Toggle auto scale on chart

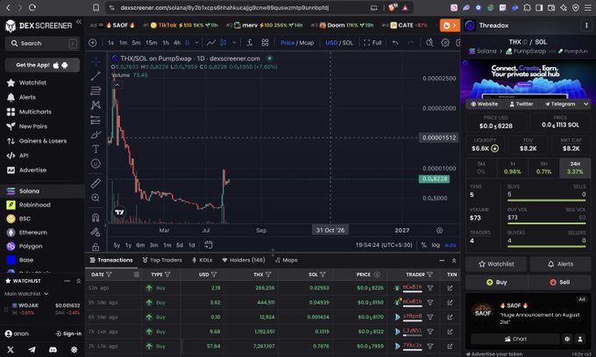pyautogui.click(x=451, y=245)
